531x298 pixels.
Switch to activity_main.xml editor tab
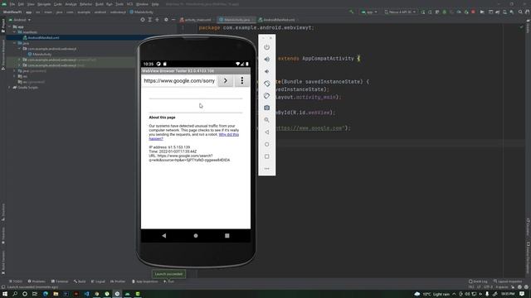point(196,20)
